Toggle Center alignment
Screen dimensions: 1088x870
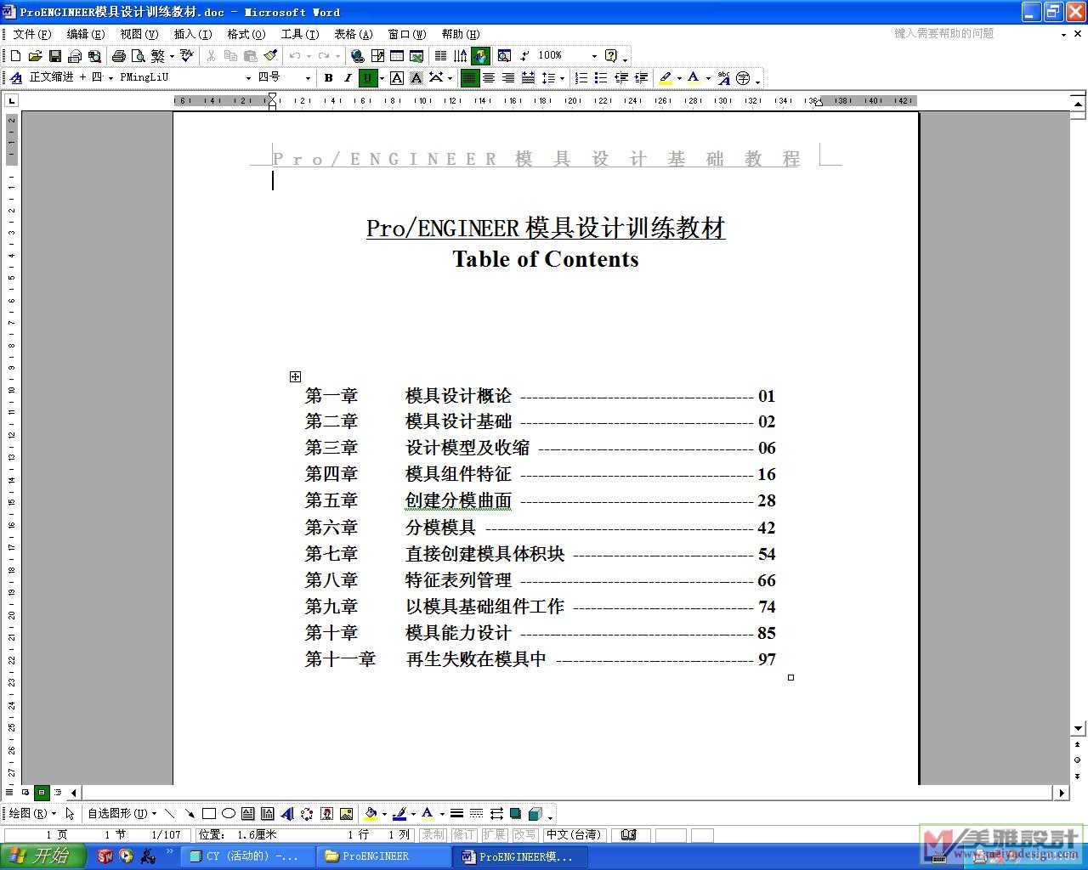tap(489, 78)
